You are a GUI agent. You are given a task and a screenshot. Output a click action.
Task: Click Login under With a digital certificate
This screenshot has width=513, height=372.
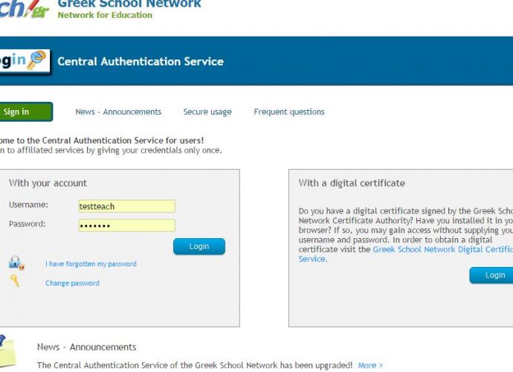tap(491, 275)
